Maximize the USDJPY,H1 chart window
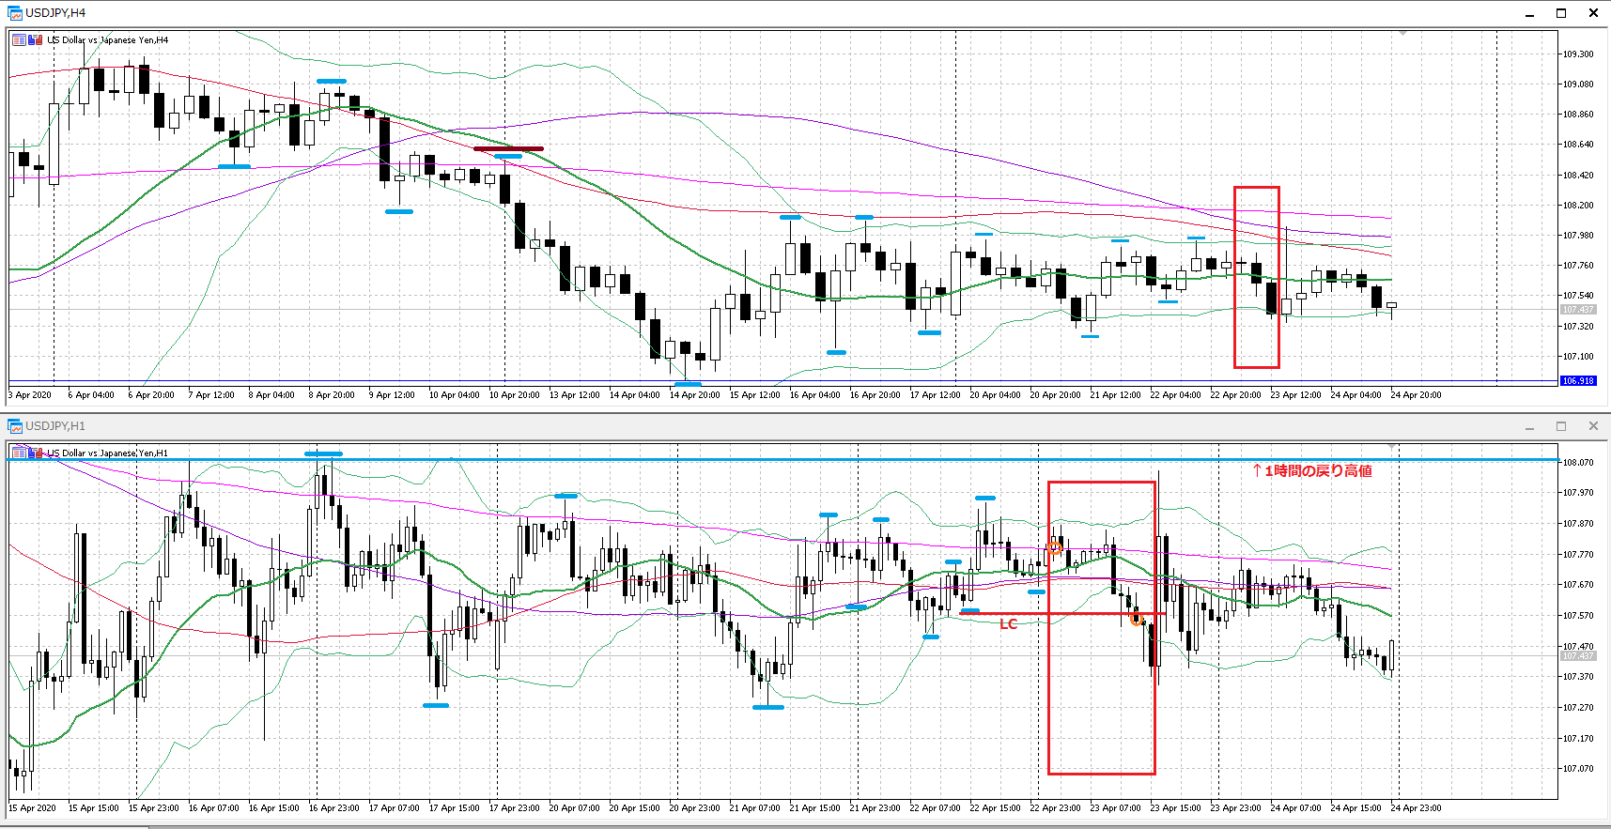Screen dimensions: 1611x829 tap(1561, 426)
